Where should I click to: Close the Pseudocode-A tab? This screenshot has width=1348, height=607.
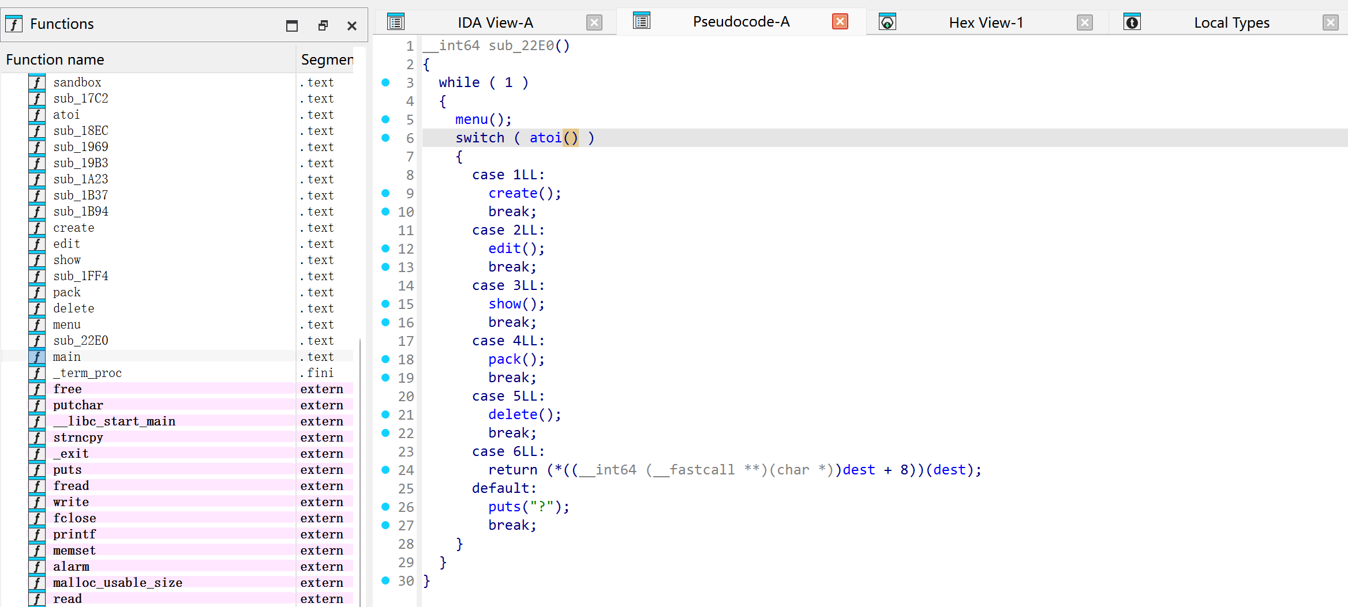click(x=840, y=21)
